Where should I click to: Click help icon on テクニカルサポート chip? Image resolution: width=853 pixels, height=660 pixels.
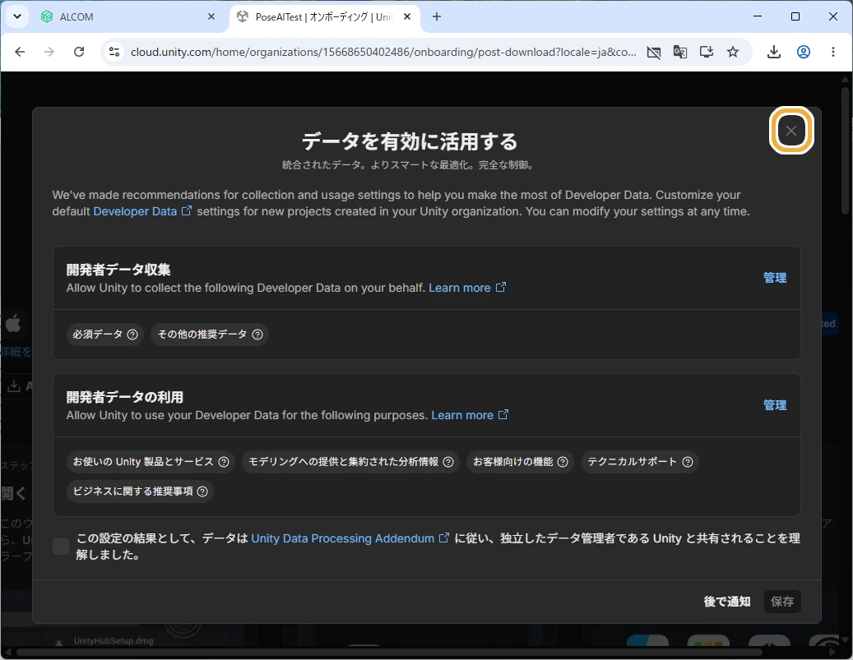coord(688,462)
